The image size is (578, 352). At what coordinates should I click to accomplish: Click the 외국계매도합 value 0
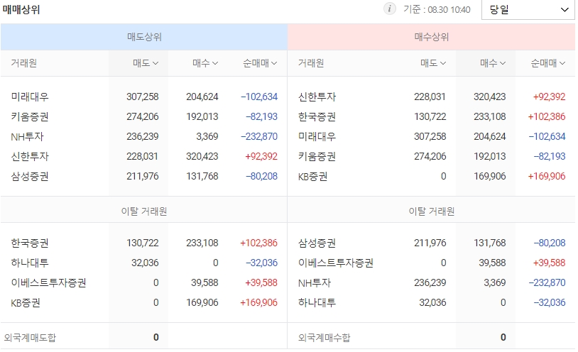tap(156, 337)
